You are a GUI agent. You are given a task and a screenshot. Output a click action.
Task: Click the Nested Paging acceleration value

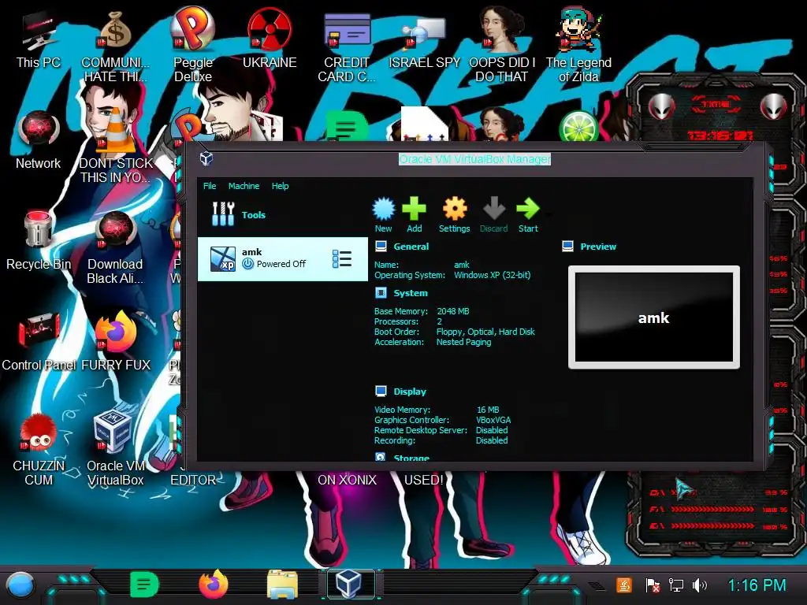[x=463, y=342]
